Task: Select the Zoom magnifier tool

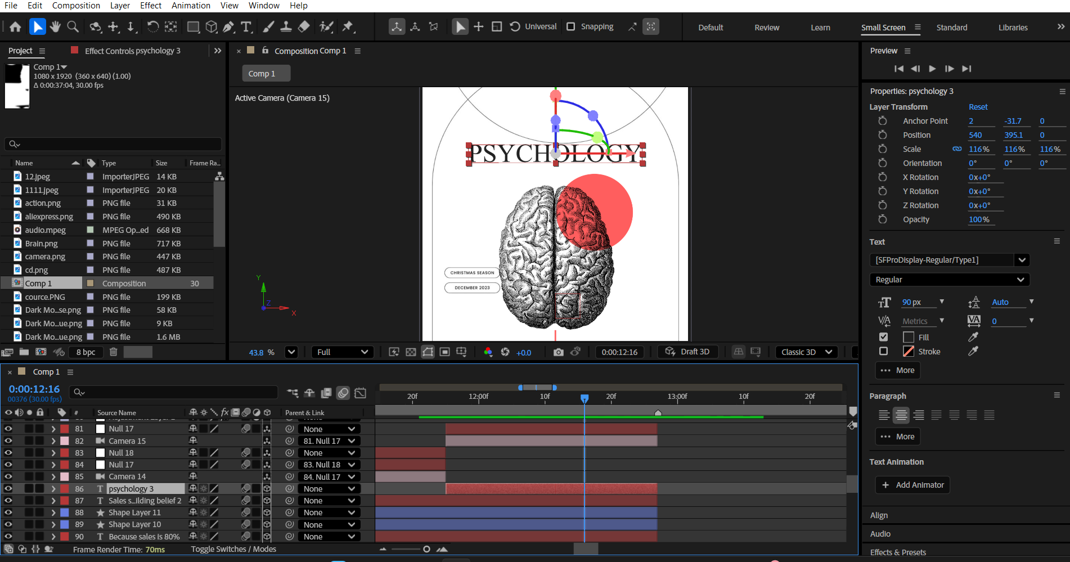Action: 73,26
